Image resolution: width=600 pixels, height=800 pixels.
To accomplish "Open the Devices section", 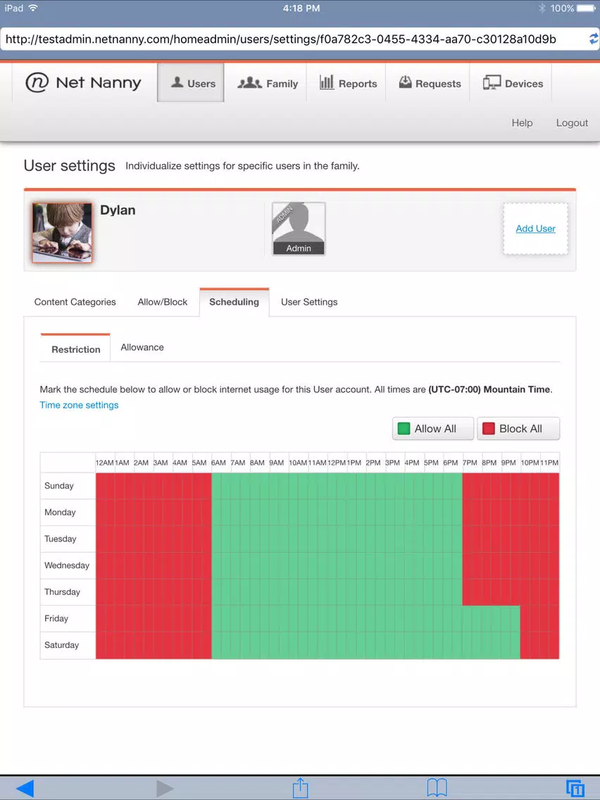I will (x=513, y=83).
